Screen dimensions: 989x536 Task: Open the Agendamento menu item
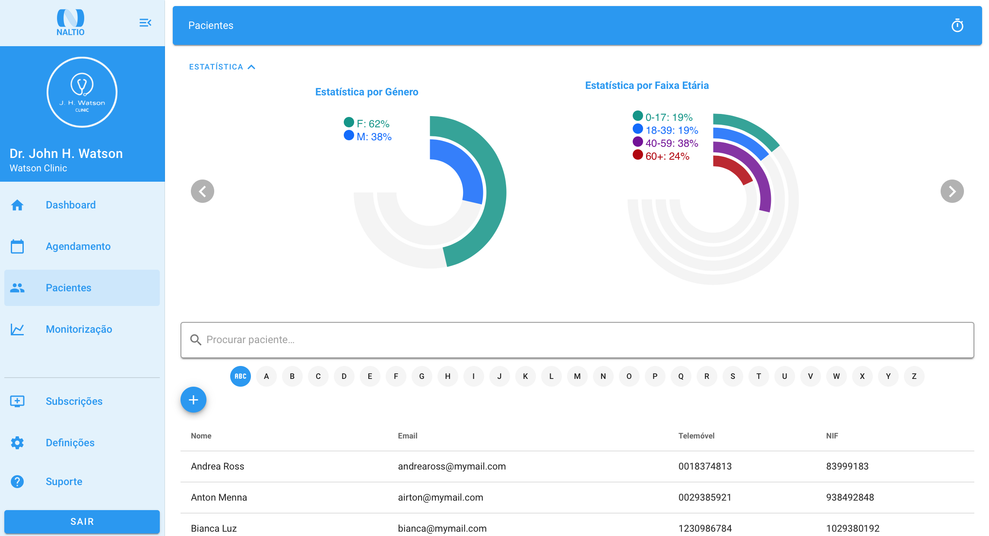[x=78, y=246]
